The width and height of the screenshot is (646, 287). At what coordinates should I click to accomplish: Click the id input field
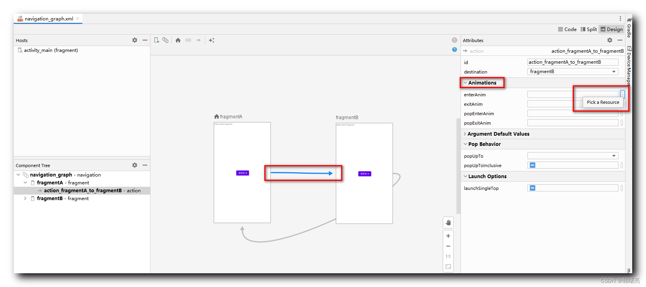coord(573,62)
